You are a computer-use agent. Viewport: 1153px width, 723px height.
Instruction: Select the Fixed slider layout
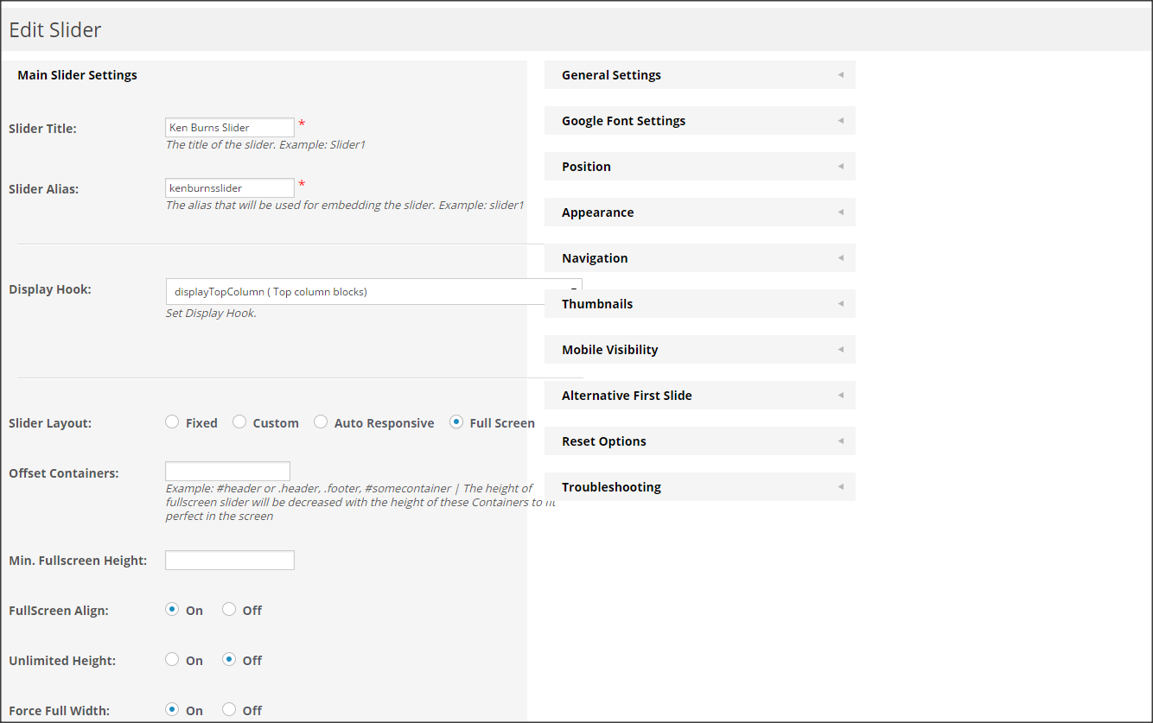point(172,422)
